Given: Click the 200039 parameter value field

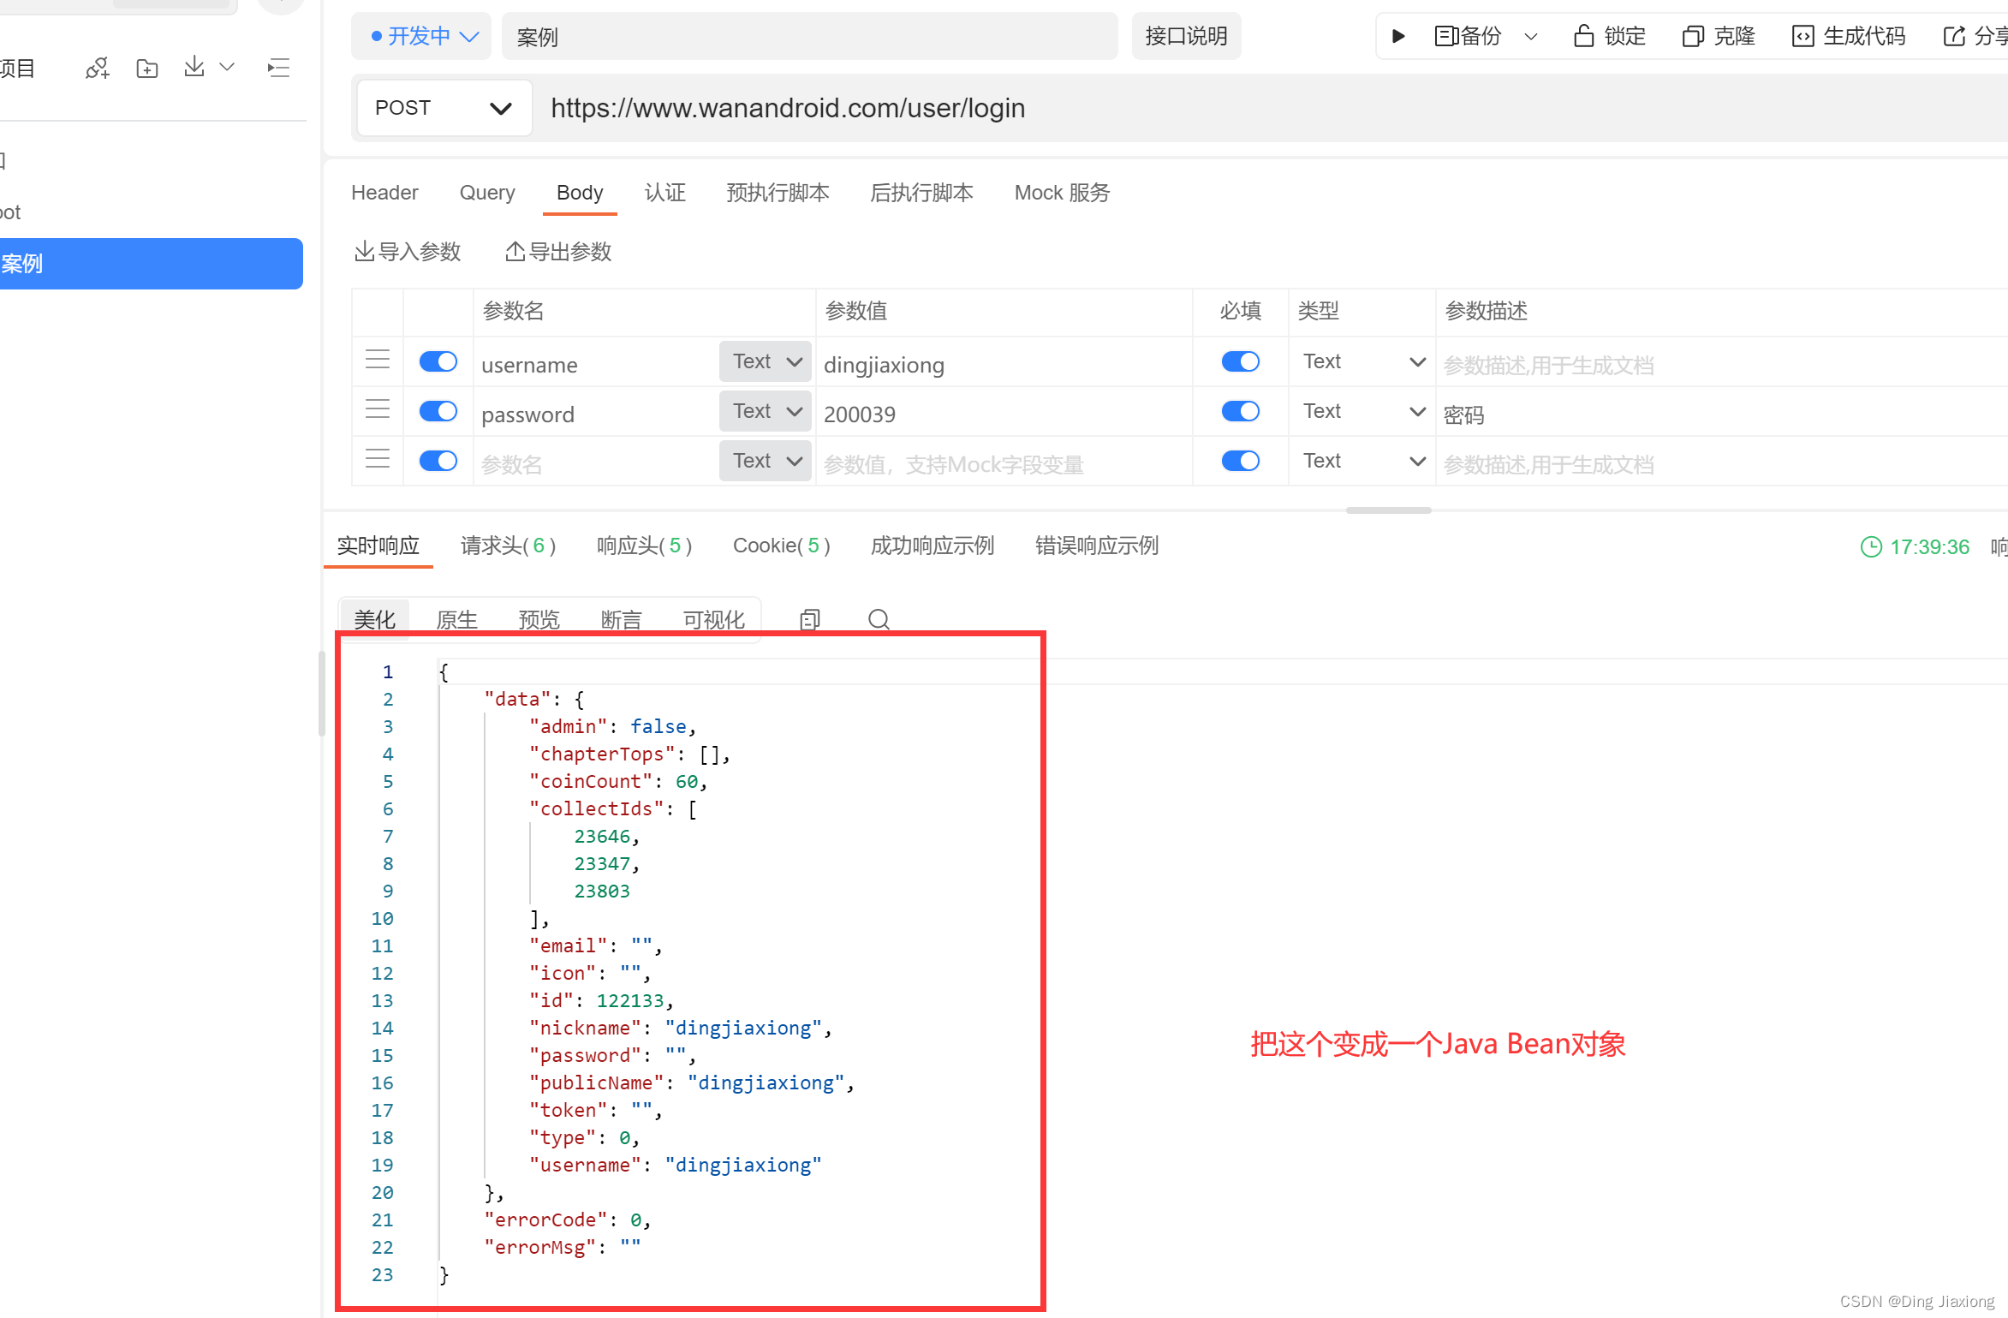Looking at the screenshot, I should click(1004, 414).
